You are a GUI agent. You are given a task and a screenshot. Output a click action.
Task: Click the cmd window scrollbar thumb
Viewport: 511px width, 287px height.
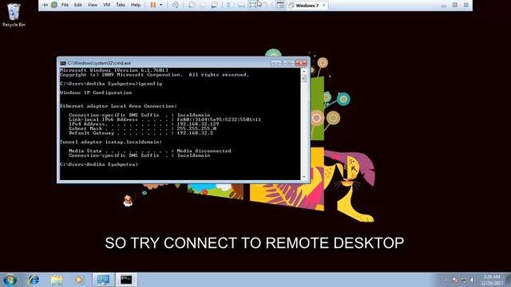303,78
